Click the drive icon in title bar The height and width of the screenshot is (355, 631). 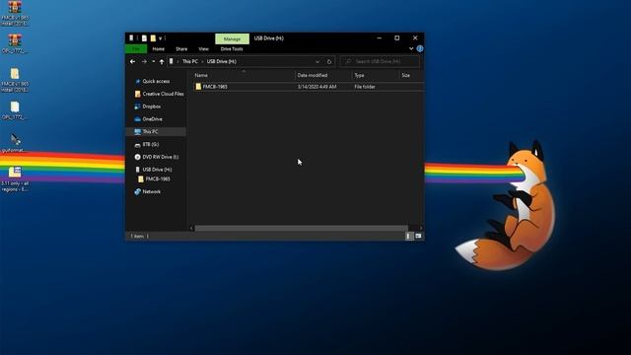[131, 37]
